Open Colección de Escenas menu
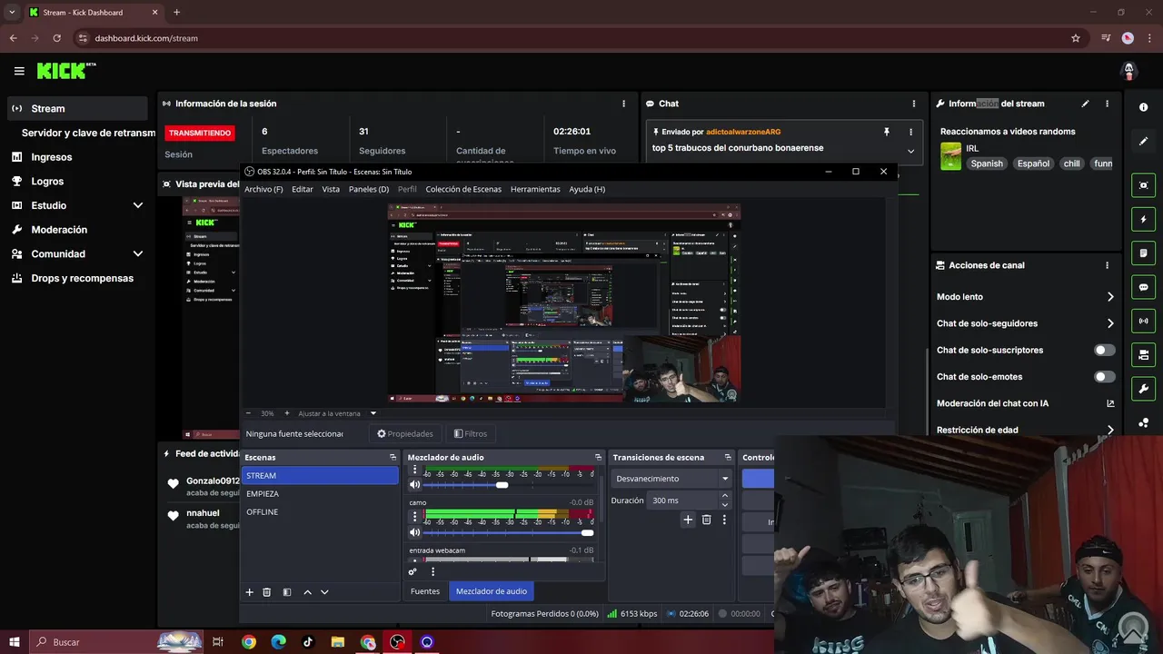The width and height of the screenshot is (1163, 654). point(463,189)
